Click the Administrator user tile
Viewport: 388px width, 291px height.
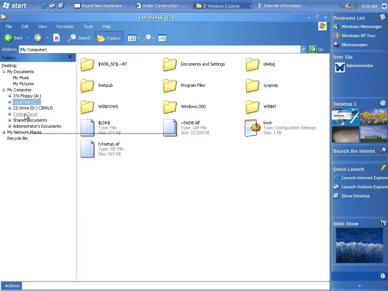(354, 67)
